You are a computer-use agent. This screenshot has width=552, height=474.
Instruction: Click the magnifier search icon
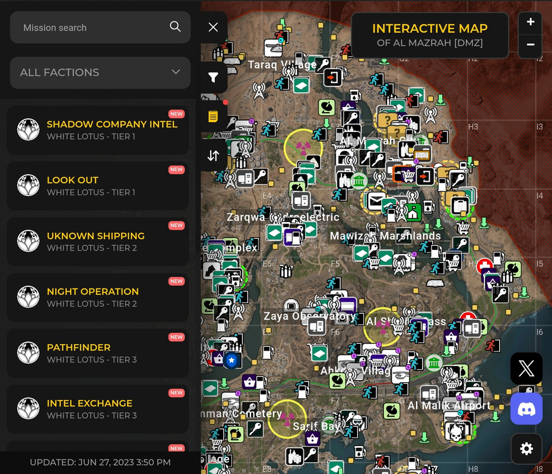[x=175, y=26]
